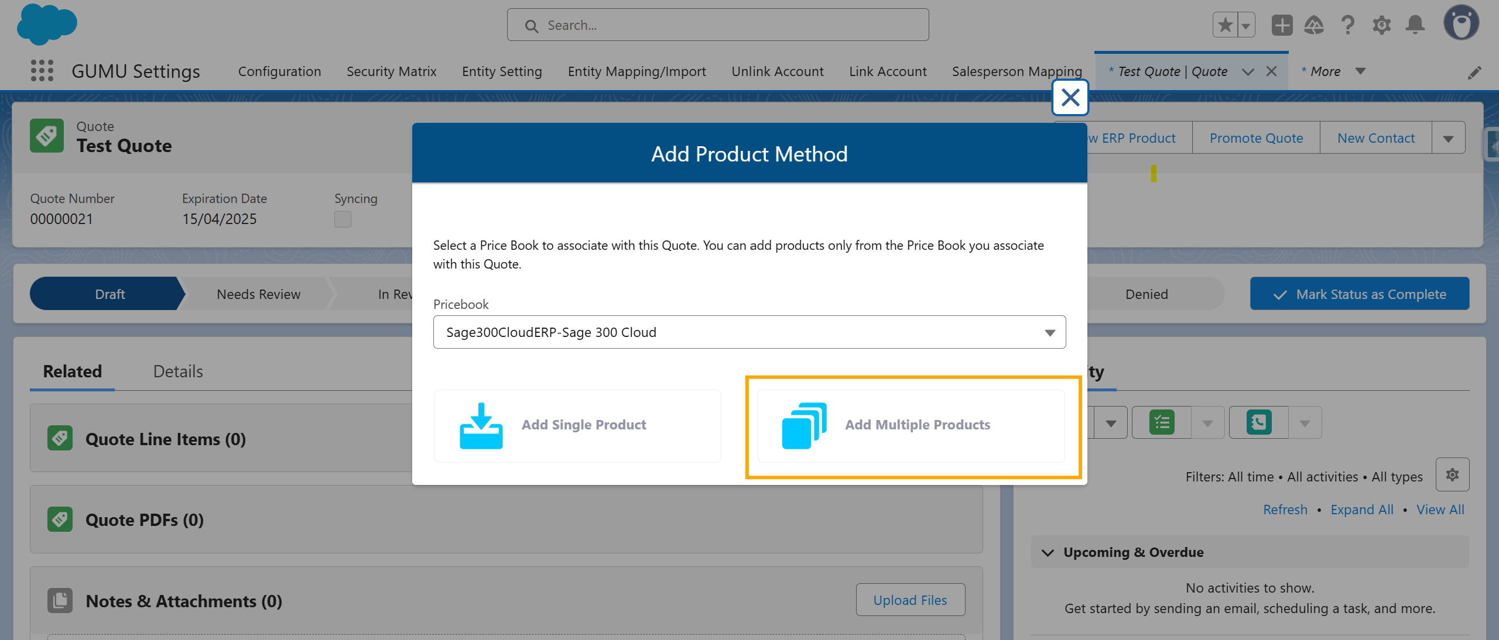Open the Pricebook combo box

point(749,332)
